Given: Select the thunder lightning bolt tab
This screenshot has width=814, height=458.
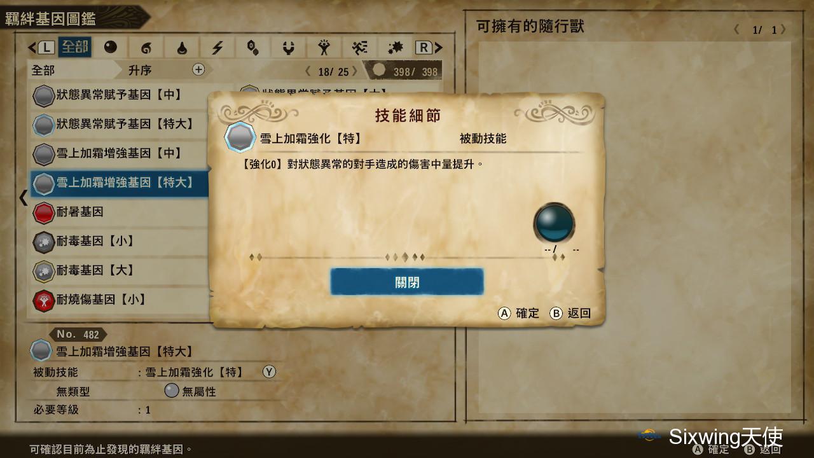Looking at the screenshot, I should tap(217, 48).
